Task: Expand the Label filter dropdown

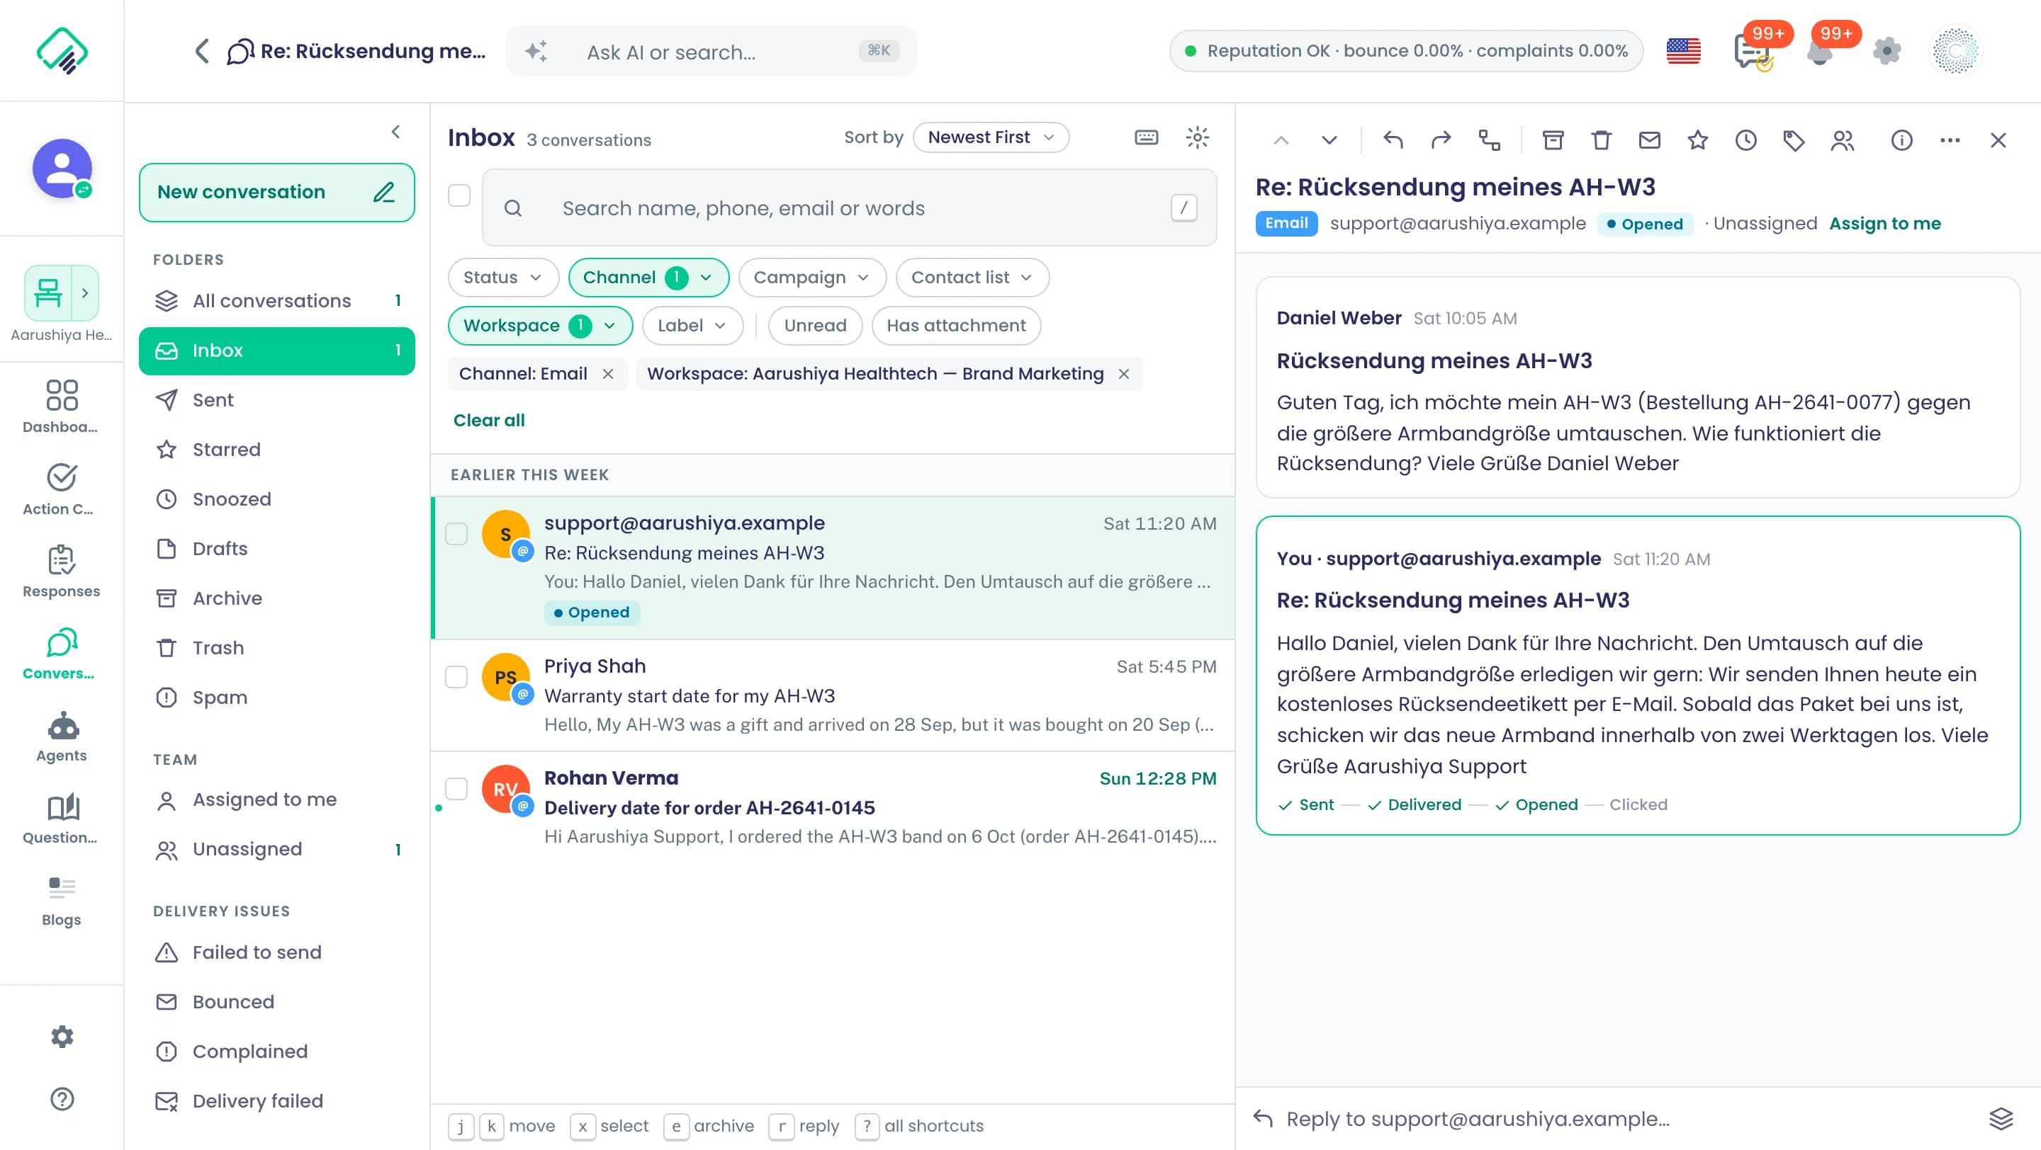Action: pos(692,325)
